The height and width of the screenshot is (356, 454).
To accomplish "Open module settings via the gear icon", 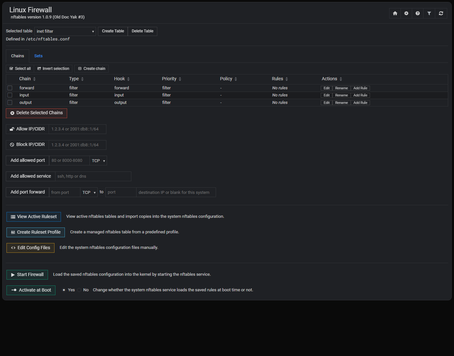I will coord(406,13).
